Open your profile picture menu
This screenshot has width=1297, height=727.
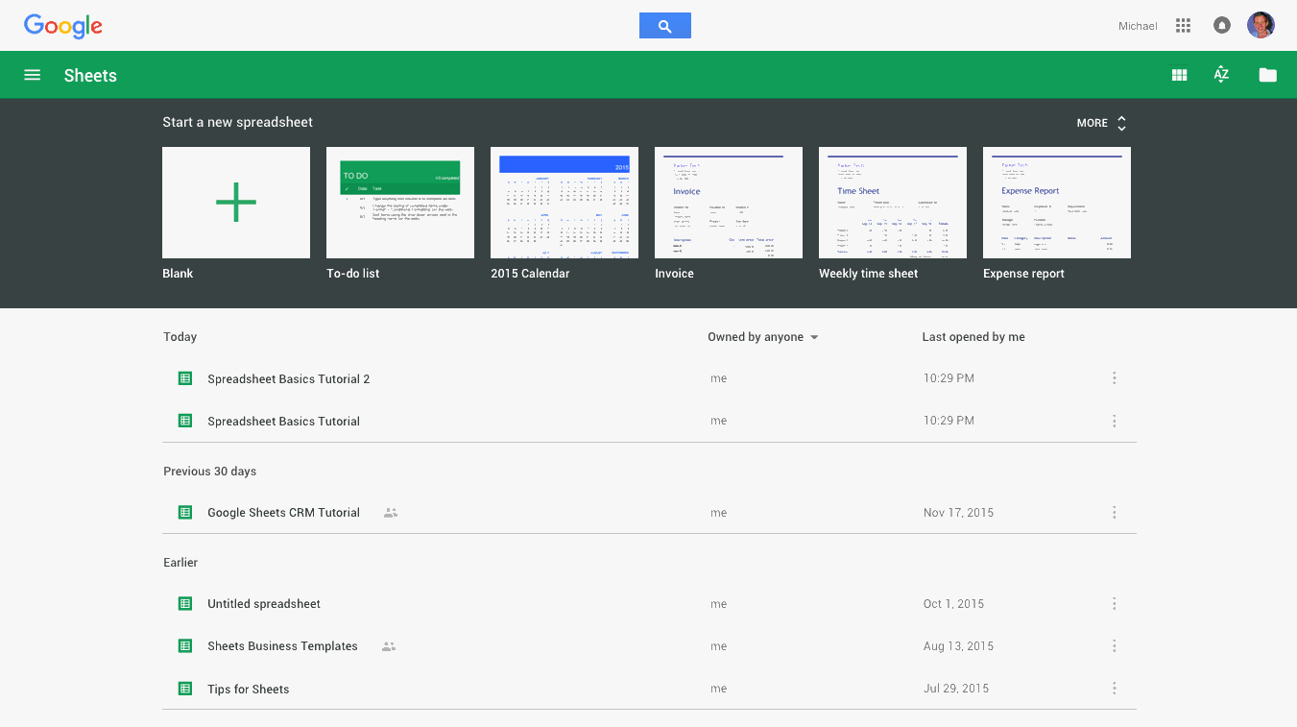point(1261,25)
